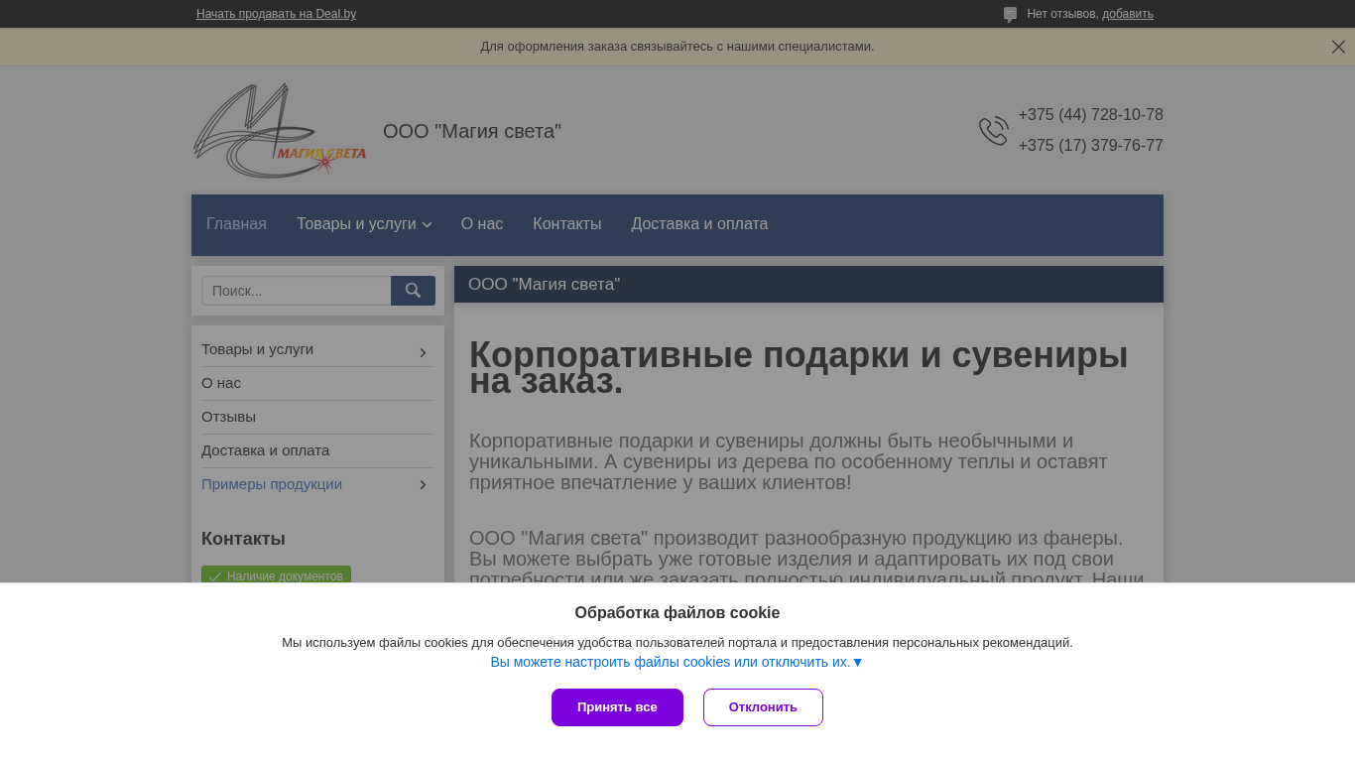Click the Магия света company logo
Image resolution: width=1355 pixels, height=762 pixels.
[280, 131]
